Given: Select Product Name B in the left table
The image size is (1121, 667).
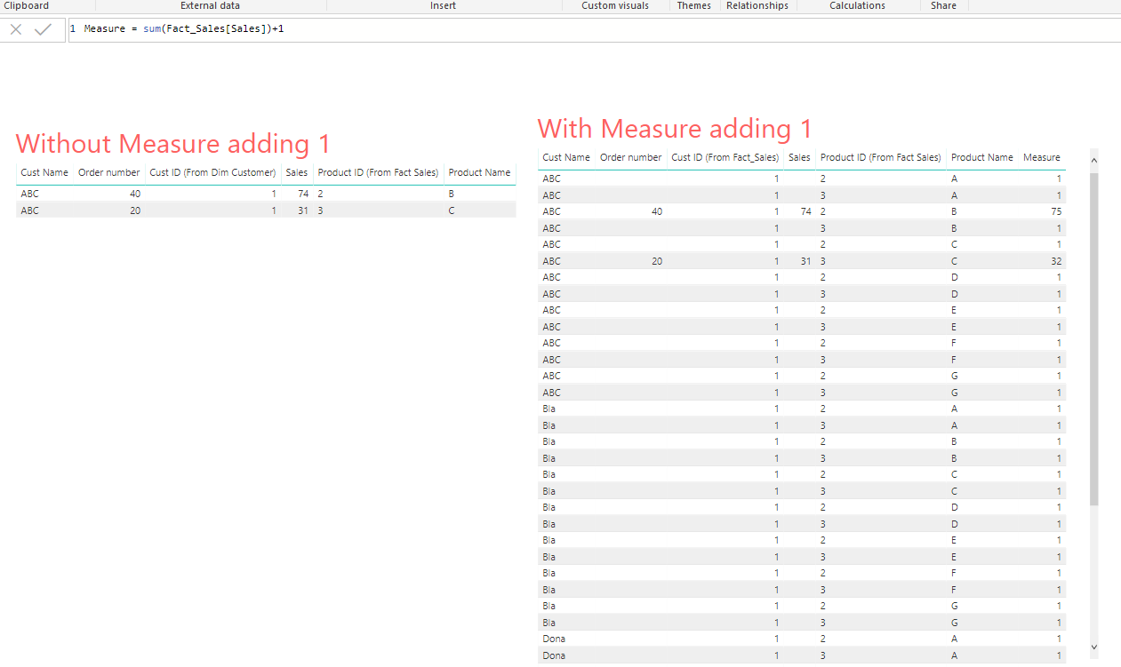Looking at the screenshot, I should point(452,194).
